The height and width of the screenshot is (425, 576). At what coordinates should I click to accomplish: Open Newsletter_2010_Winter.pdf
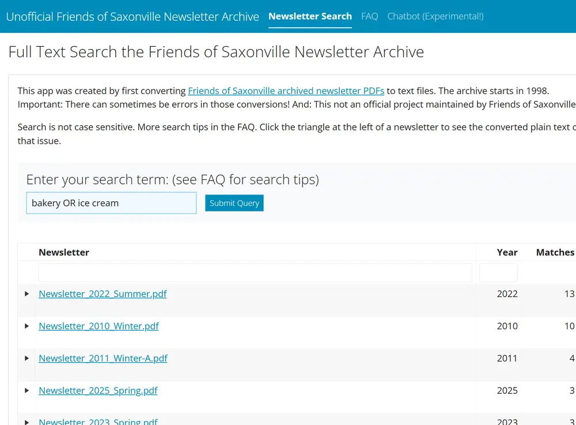click(98, 326)
